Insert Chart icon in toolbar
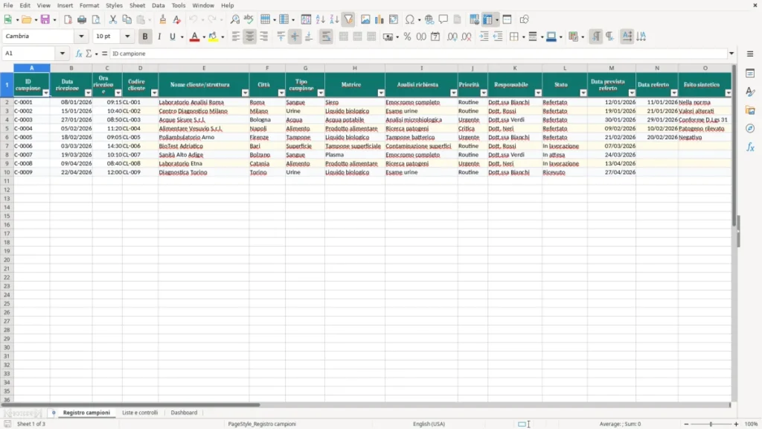This screenshot has height=429, width=762. click(380, 19)
